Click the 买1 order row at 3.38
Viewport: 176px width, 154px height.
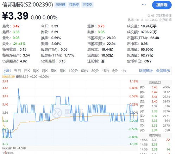(x=155, y=111)
